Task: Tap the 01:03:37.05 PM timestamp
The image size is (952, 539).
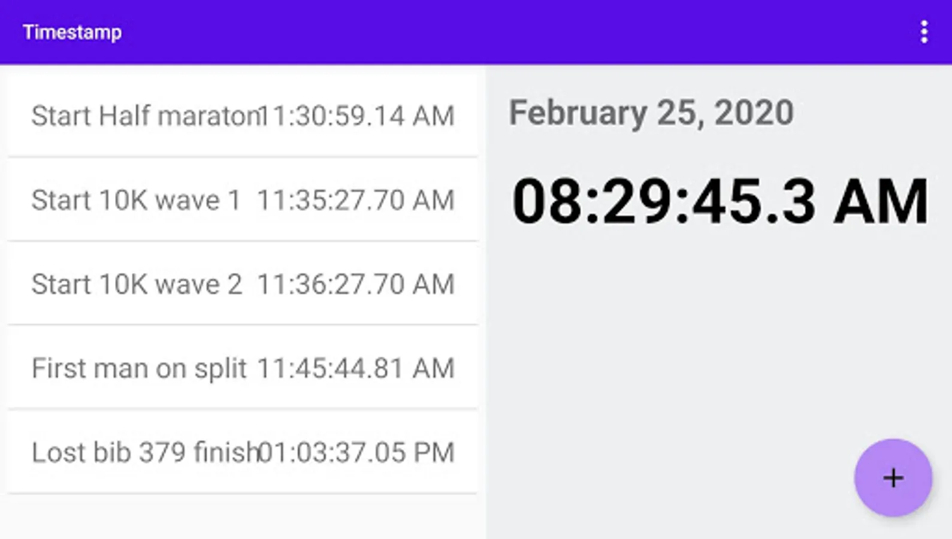Action: coord(357,452)
